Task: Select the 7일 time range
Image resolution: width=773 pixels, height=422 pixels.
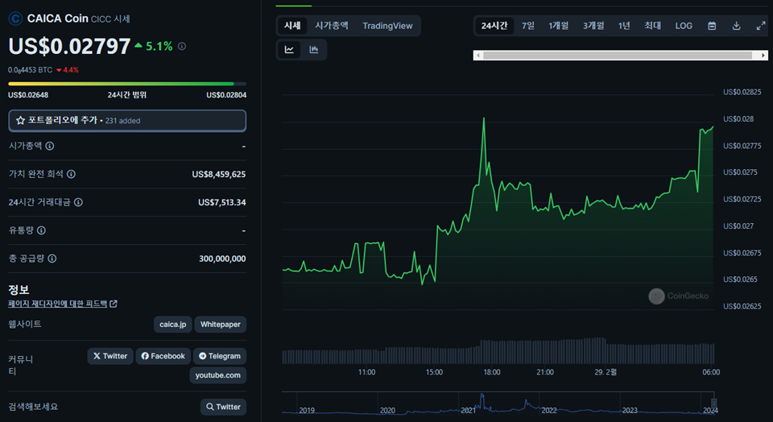Action: point(527,26)
